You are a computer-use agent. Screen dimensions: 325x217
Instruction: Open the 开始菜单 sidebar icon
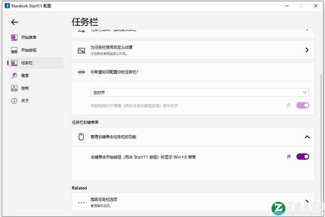click(x=14, y=37)
